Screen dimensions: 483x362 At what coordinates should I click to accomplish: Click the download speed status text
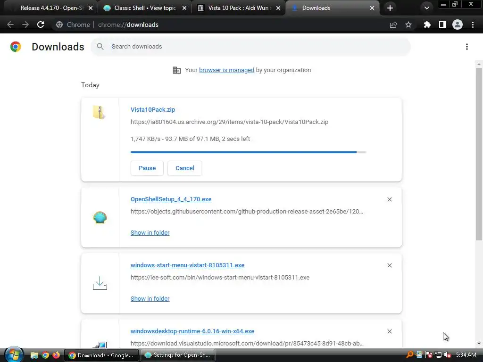190,139
